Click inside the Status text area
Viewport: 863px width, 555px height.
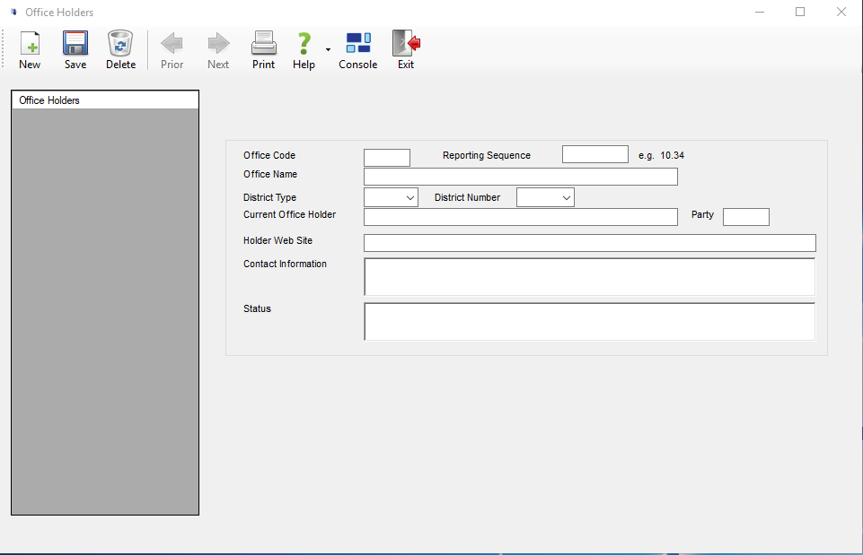589,322
